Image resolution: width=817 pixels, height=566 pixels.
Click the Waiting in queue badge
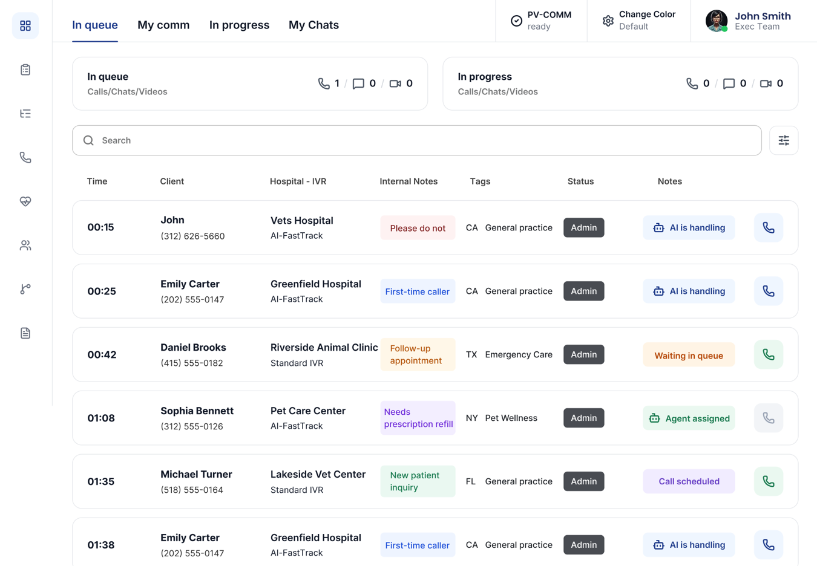[689, 355]
